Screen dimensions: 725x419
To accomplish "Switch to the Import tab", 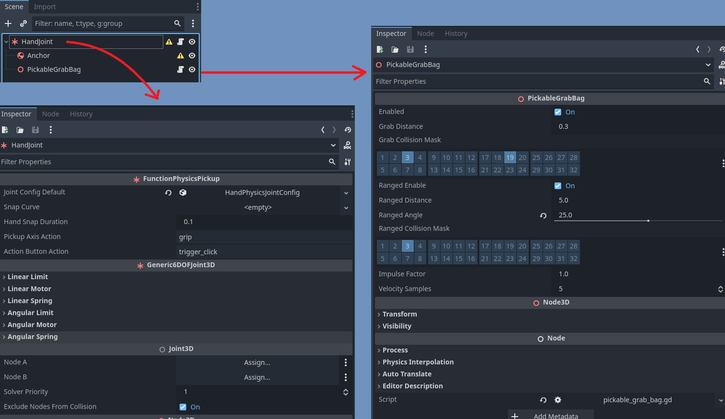I will [45, 7].
